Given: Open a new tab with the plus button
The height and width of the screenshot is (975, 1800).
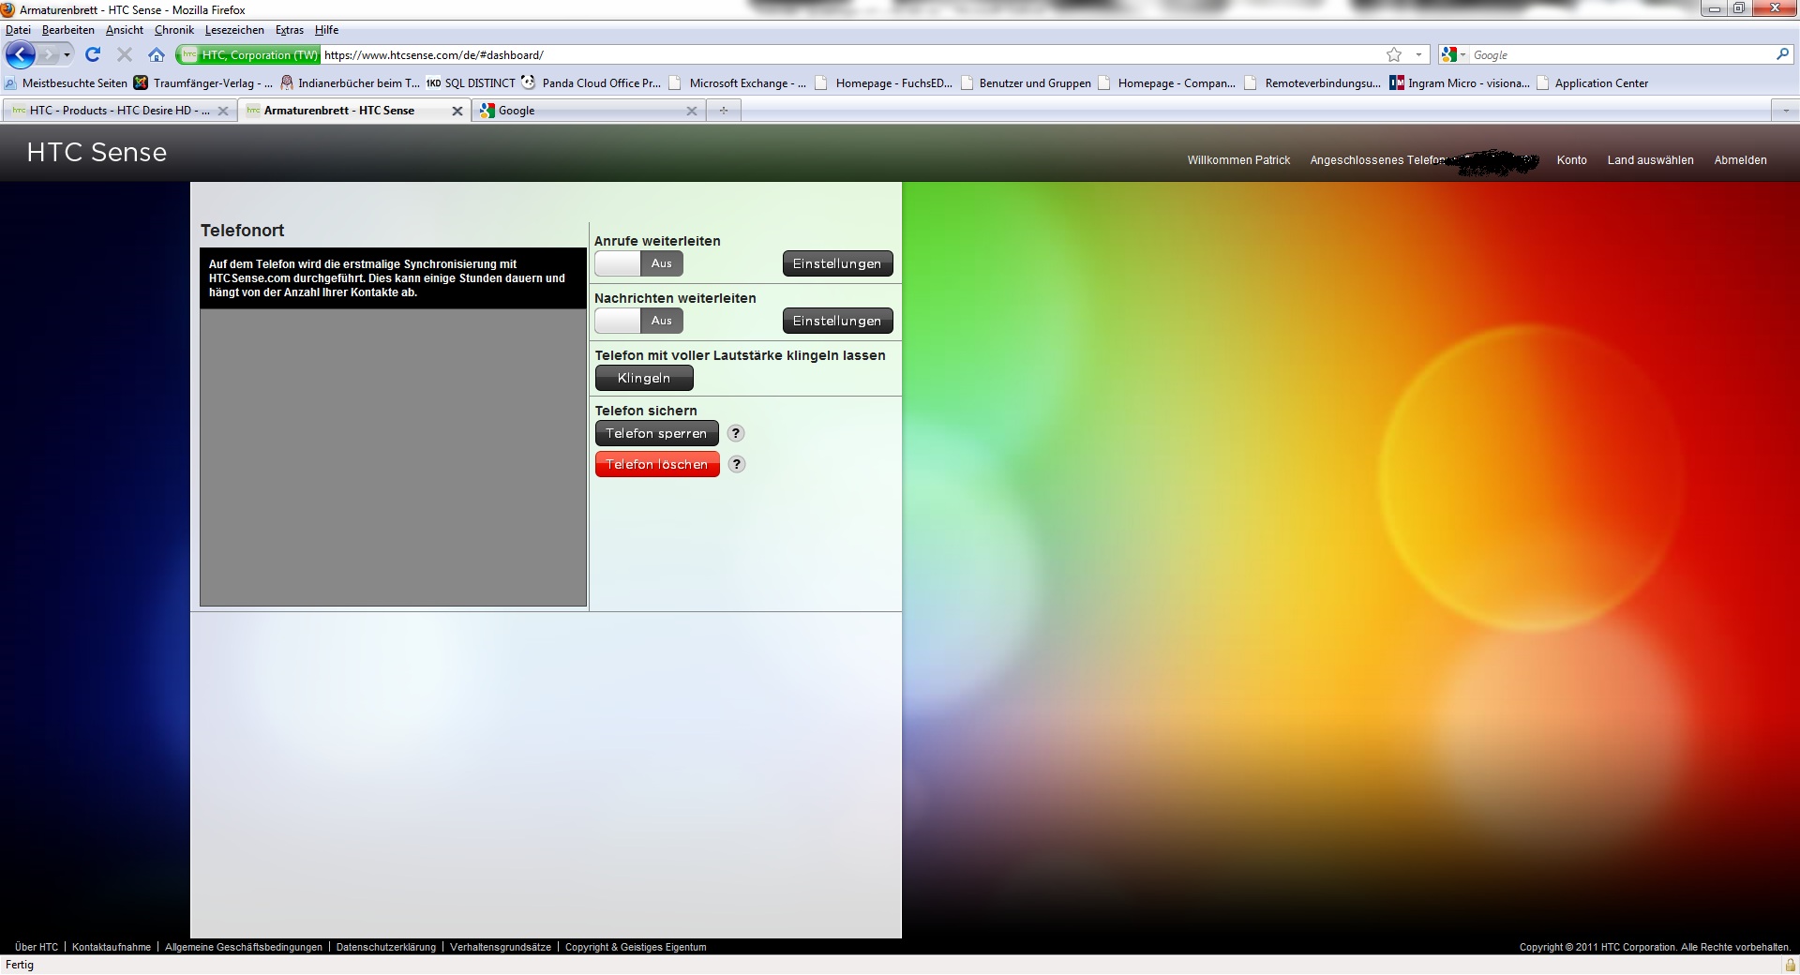Looking at the screenshot, I should point(723,111).
